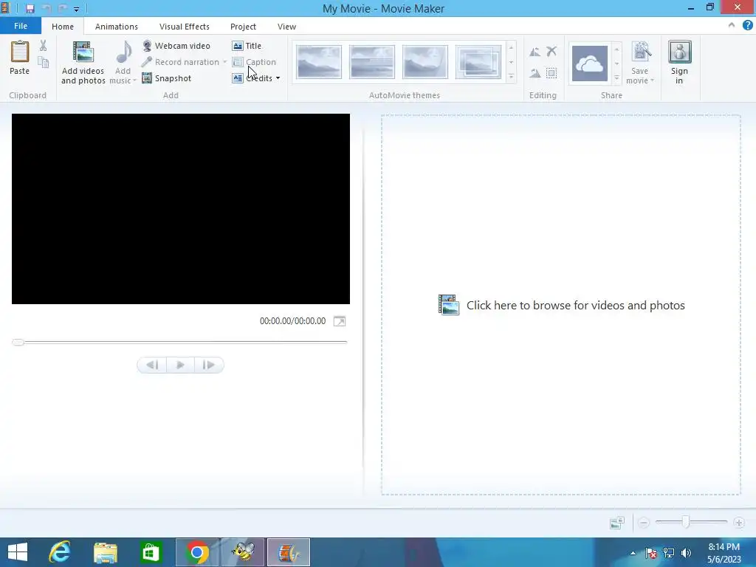
Task: Start Webcam video capture
Action: [x=176, y=46]
